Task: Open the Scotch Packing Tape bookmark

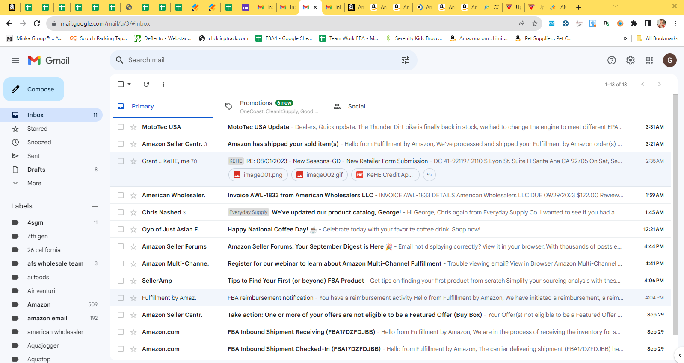Action: point(98,38)
